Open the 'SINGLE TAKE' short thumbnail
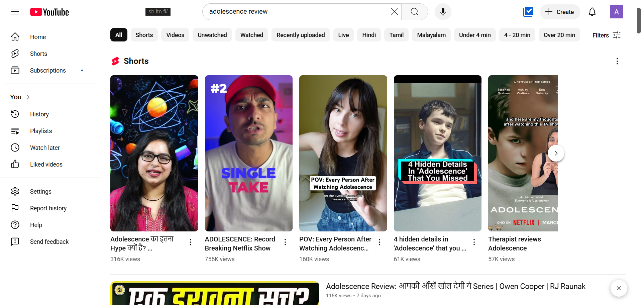The image size is (642, 305). coord(249,153)
